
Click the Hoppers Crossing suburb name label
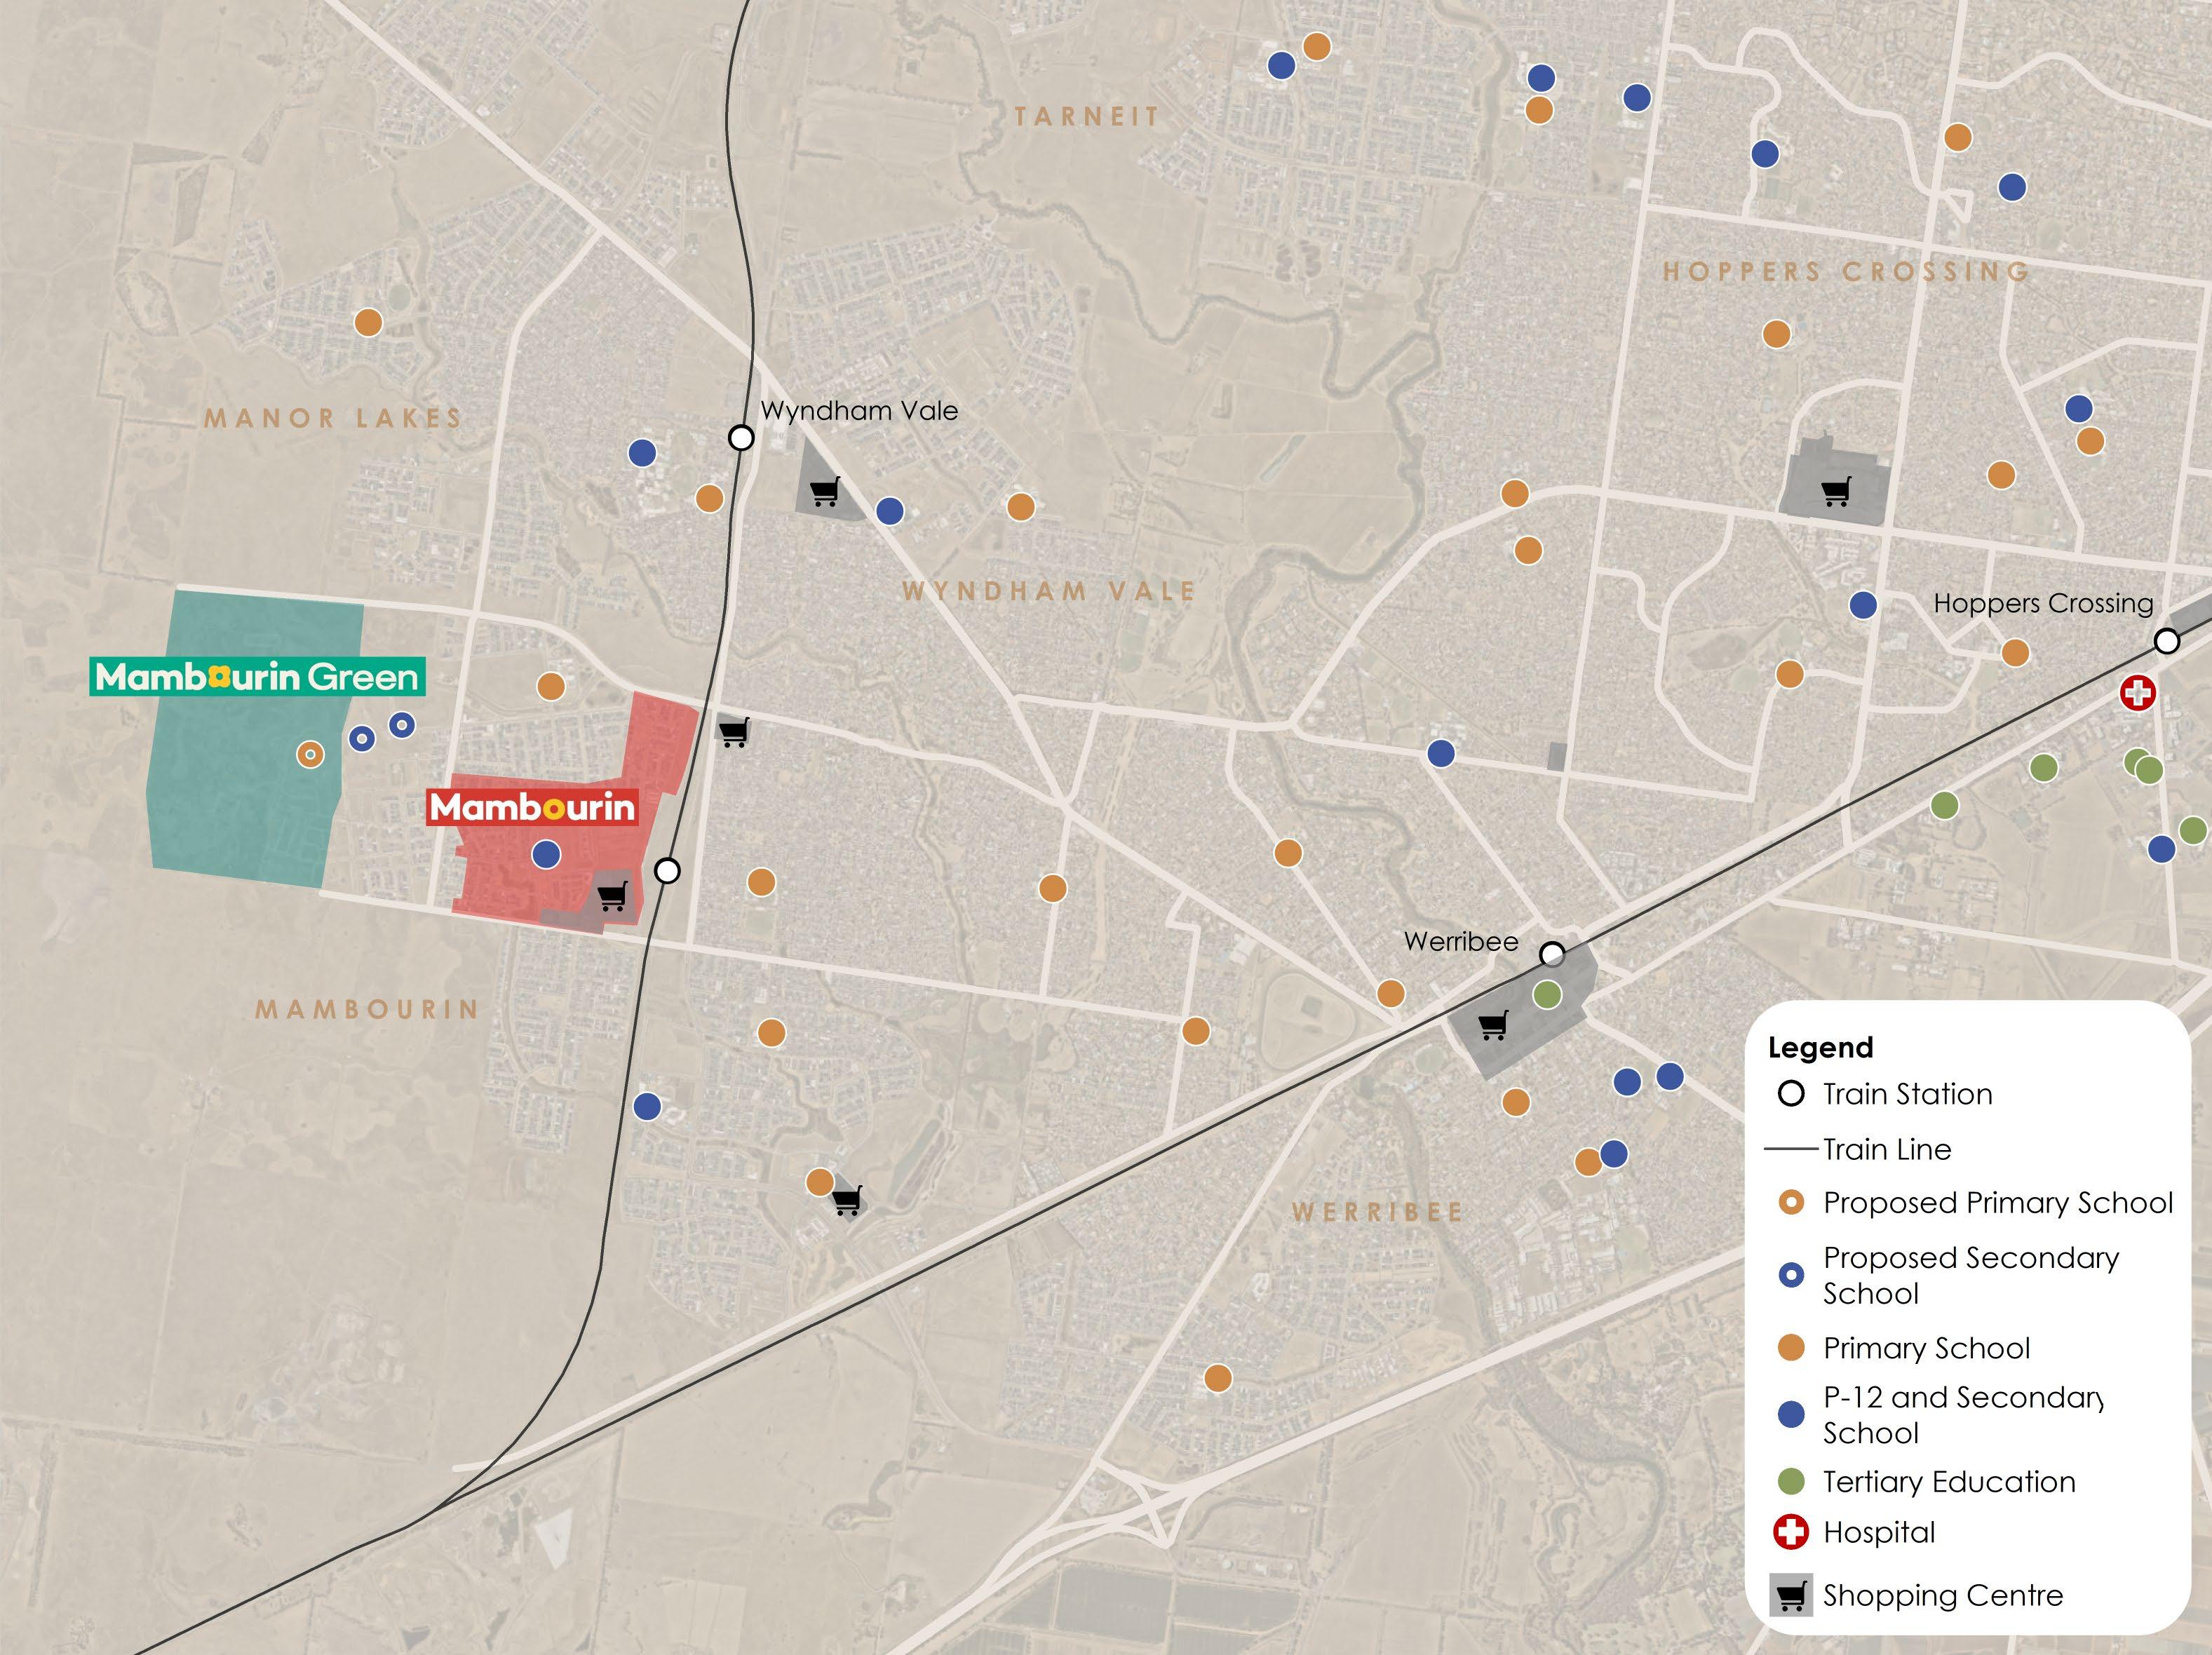pyautogui.click(x=1846, y=272)
